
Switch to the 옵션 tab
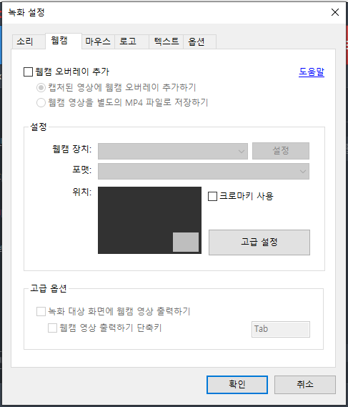pos(199,41)
